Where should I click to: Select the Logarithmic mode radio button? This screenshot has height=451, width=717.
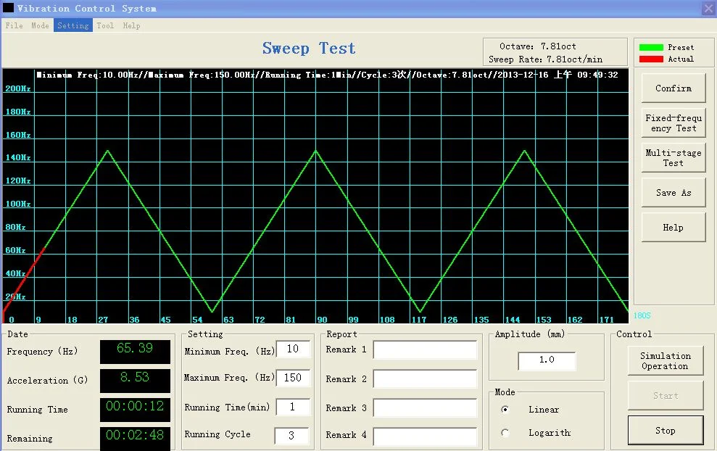tap(505, 433)
